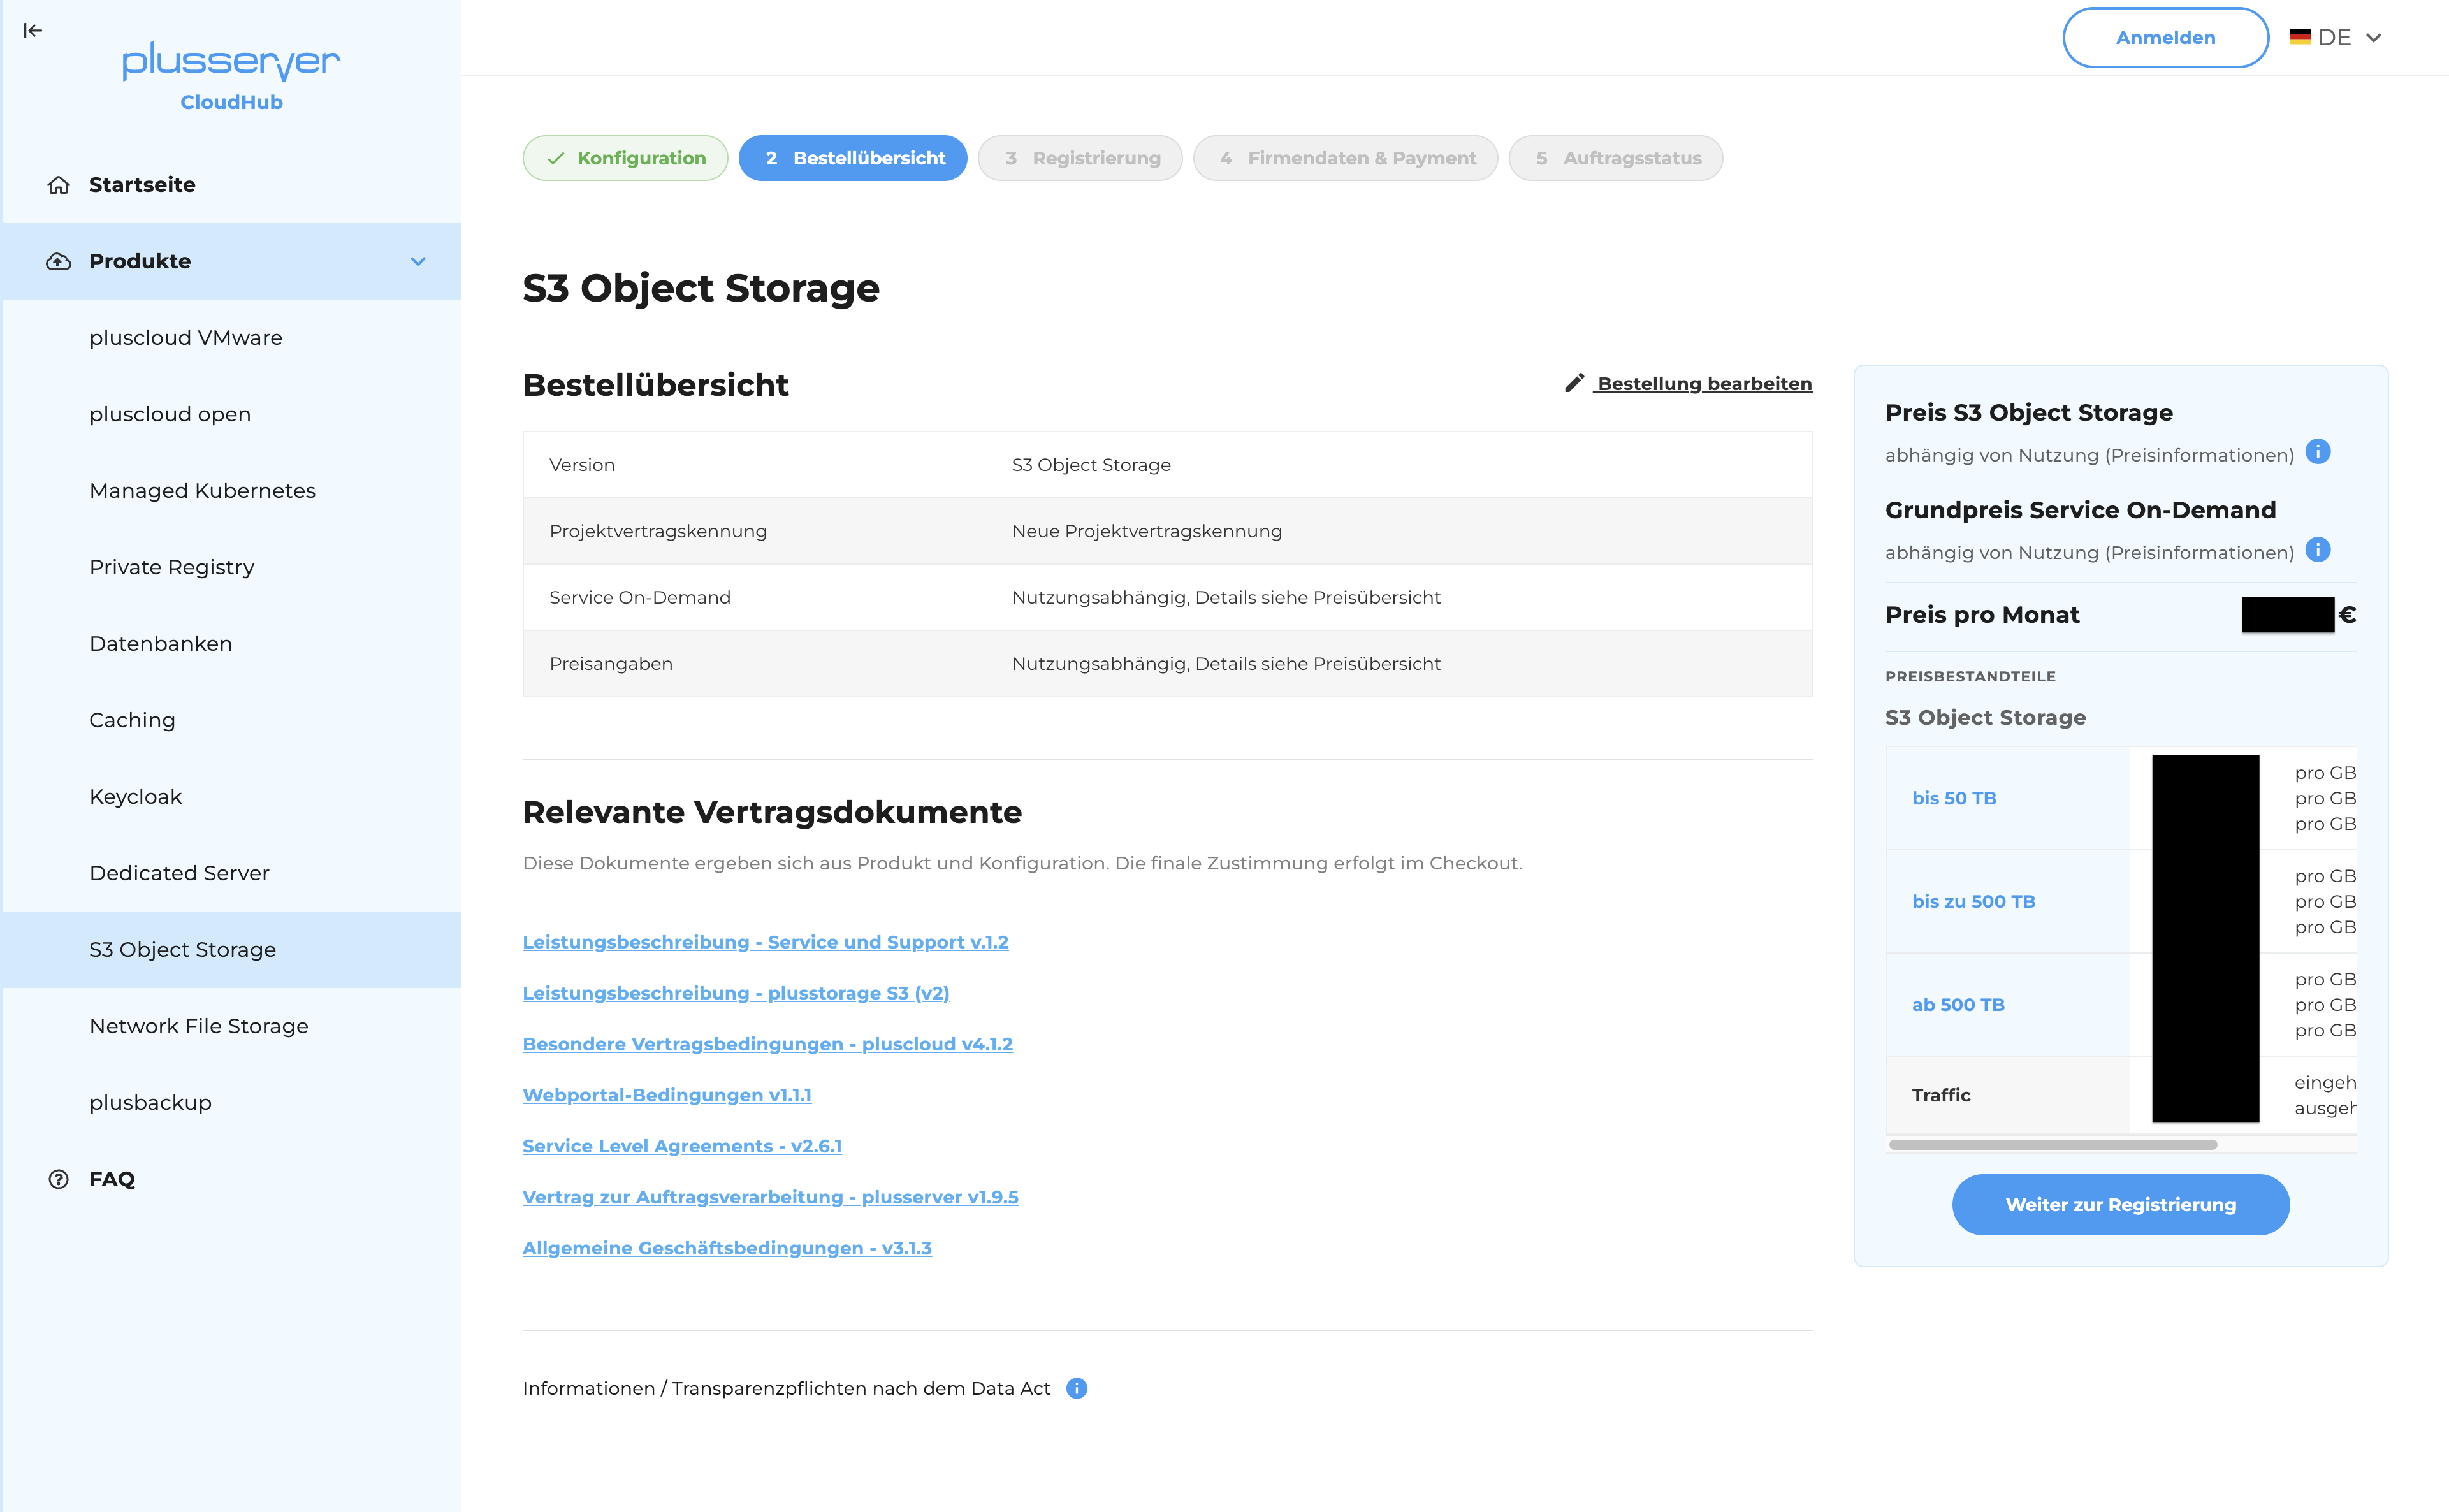Click 'Informationen / Transparenzpflichten nach dem Data Act' text

coord(786,1388)
